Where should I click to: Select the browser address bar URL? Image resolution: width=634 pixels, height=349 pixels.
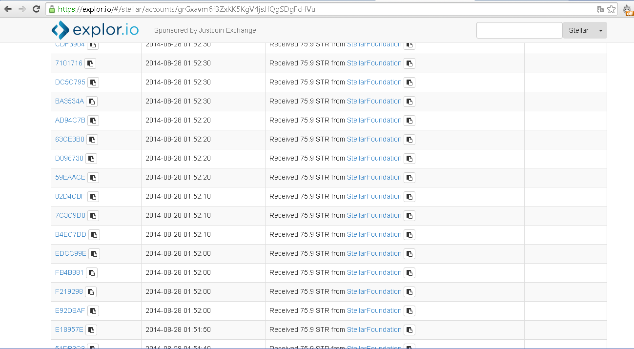[x=186, y=9]
